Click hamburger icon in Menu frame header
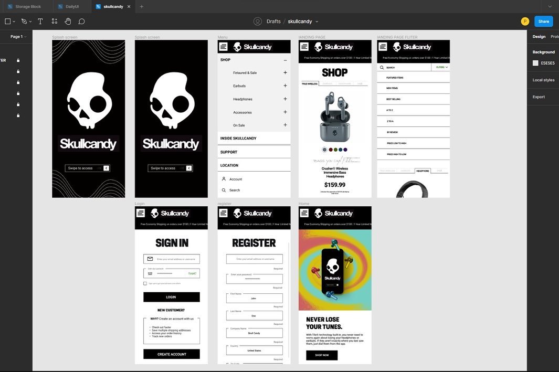The height and width of the screenshot is (372, 559). 224,46
